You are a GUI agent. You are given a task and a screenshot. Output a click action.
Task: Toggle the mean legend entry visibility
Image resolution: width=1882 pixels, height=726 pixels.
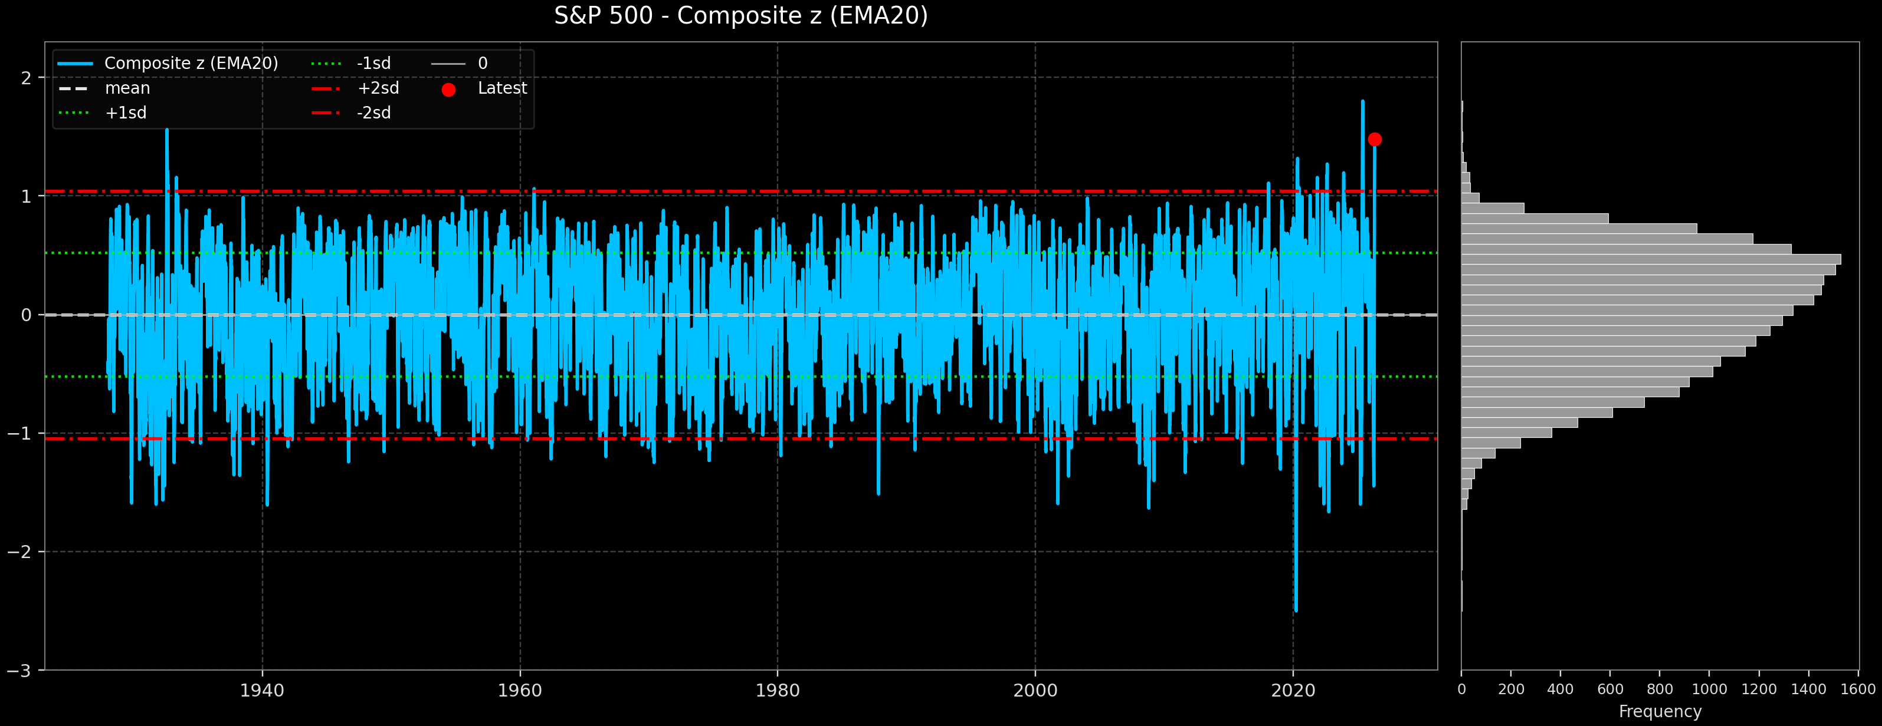[x=128, y=88]
